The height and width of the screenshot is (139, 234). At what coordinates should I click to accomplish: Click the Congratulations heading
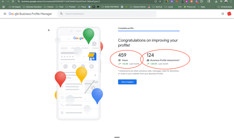pos(148,43)
